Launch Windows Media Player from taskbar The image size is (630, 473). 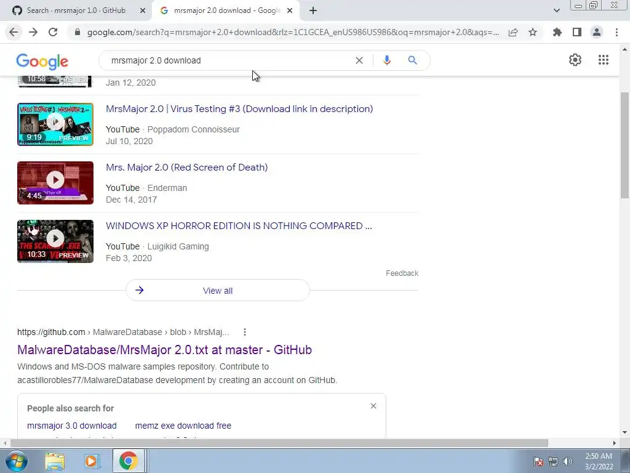click(91, 461)
